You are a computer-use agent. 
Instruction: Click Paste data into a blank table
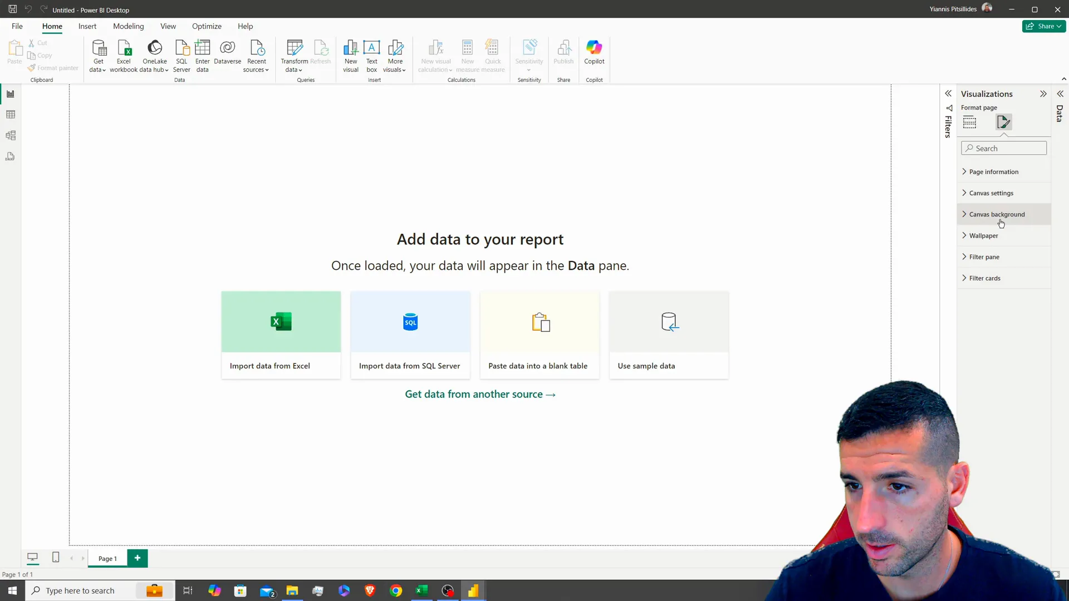[540, 335]
